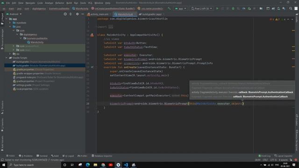
Task: Open the Database Inspector tool window
Action: tap(102, 156)
